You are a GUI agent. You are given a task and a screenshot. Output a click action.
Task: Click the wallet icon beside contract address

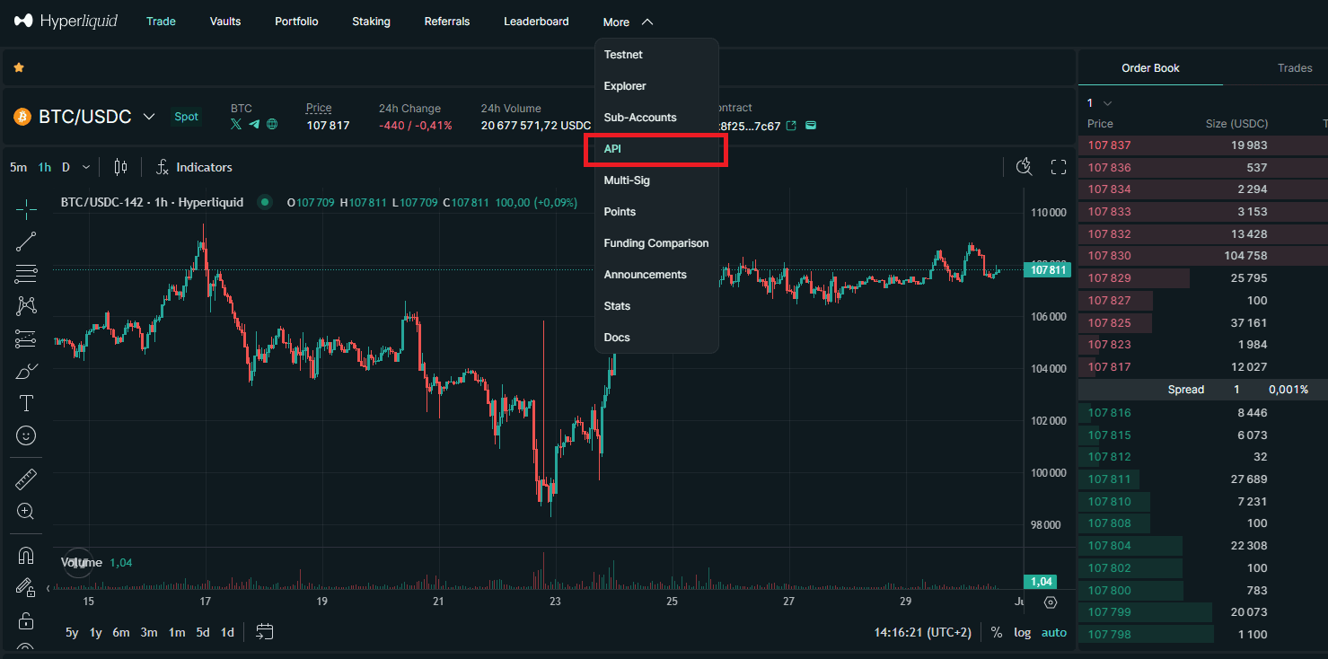[x=811, y=126]
